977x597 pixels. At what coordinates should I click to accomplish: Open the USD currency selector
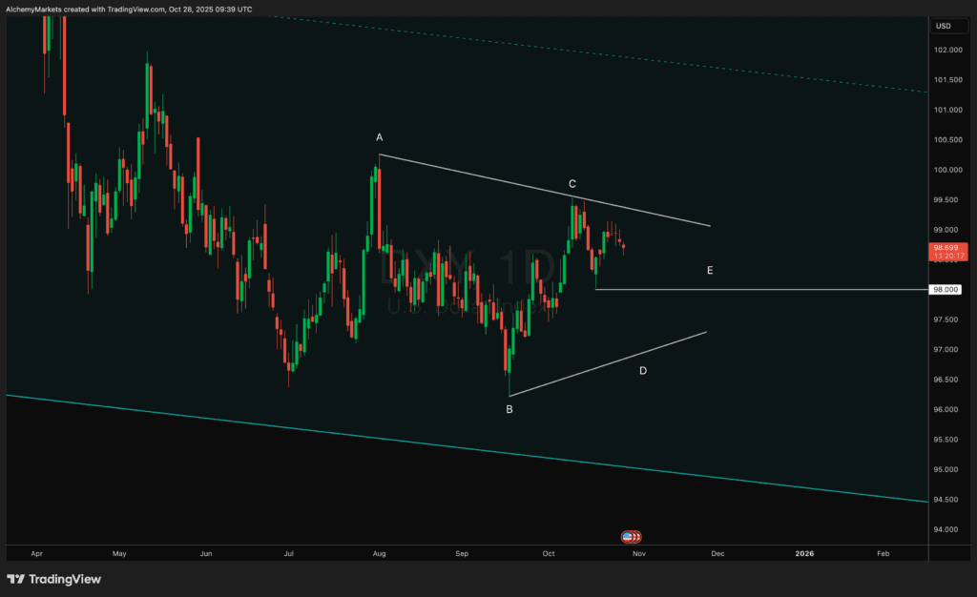pos(949,26)
